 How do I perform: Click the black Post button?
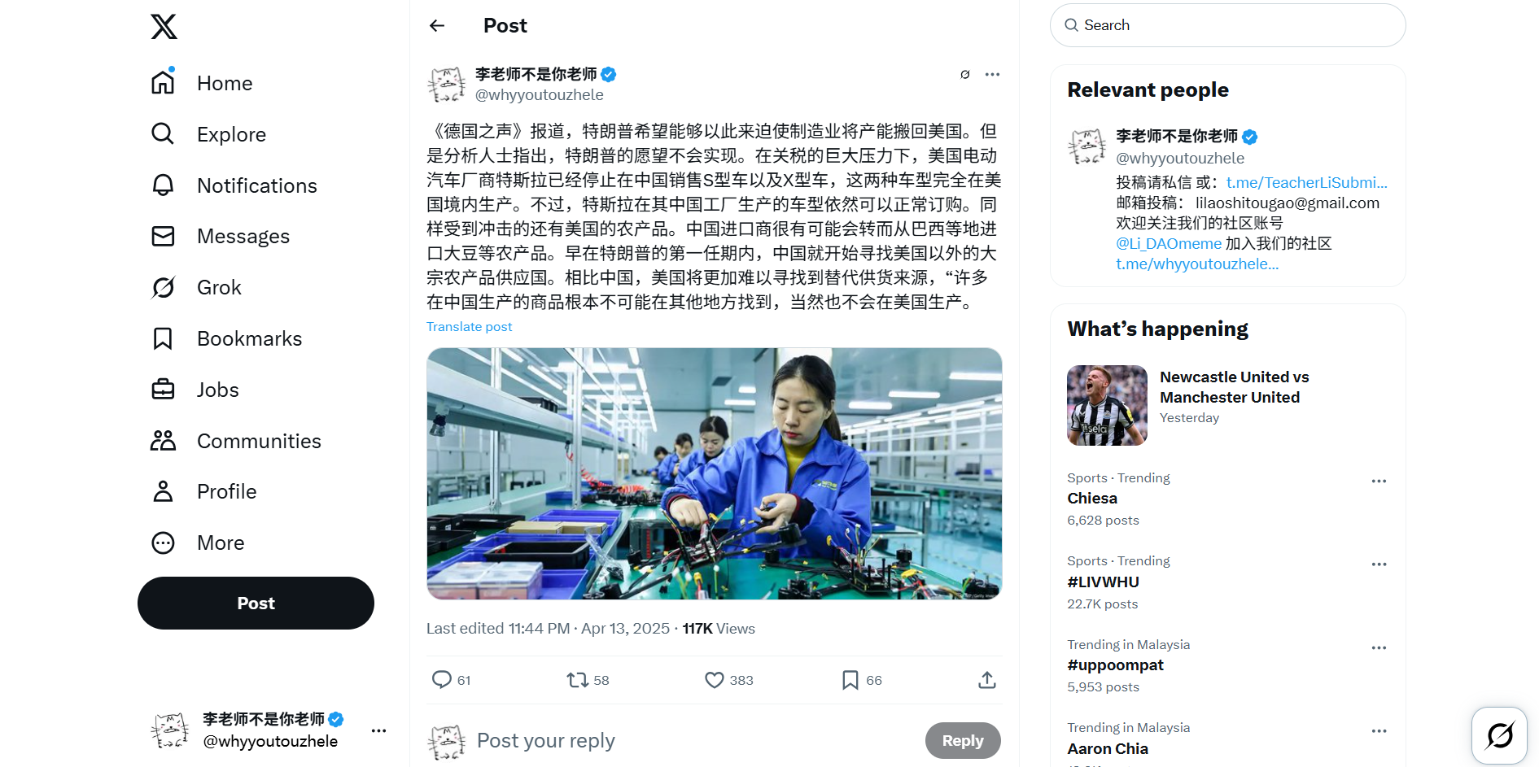point(256,604)
